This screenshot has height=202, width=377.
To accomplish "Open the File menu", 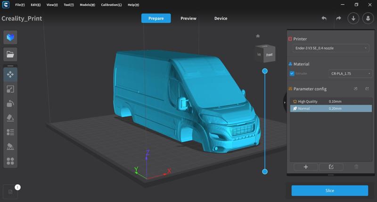I will coord(20,5).
